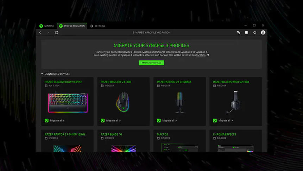Uncheck Migrate all for Razer BlackWidow V4 Pro

(x=47, y=120)
